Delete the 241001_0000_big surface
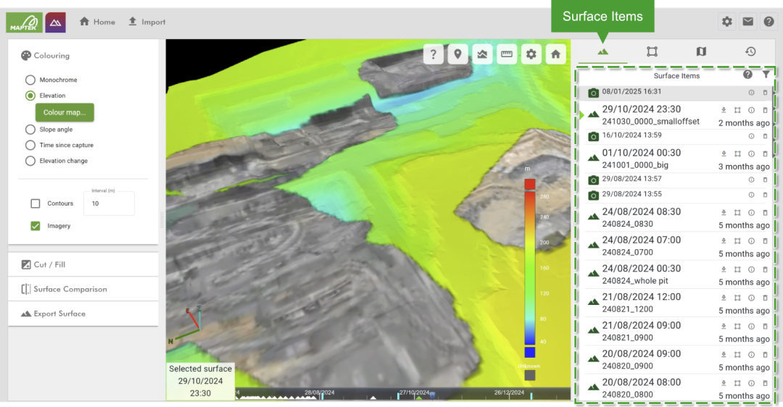This screenshot has width=783, height=407. pos(765,154)
